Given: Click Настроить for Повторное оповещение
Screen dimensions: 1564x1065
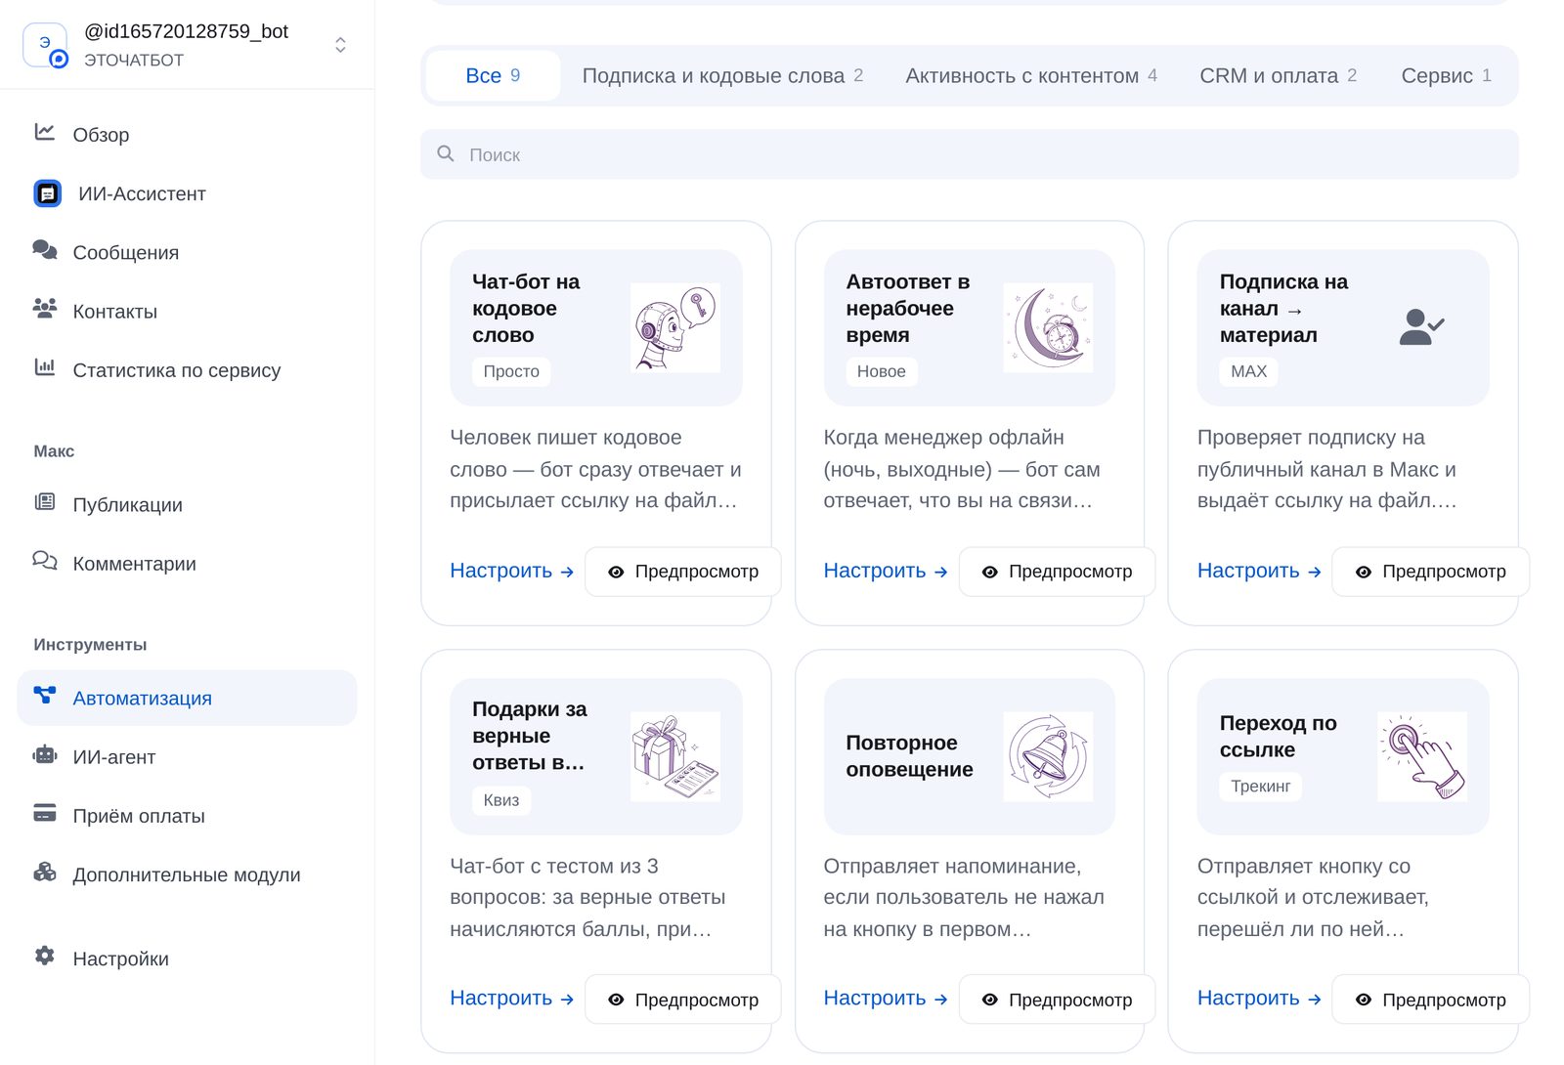Looking at the screenshot, I should click(x=886, y=999).
